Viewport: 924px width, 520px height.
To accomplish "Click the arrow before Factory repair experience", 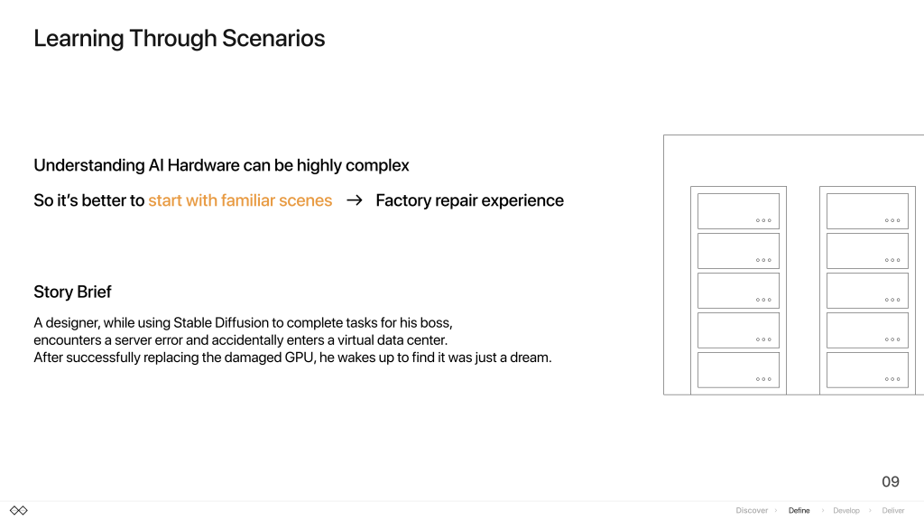I will coord(354,200).
